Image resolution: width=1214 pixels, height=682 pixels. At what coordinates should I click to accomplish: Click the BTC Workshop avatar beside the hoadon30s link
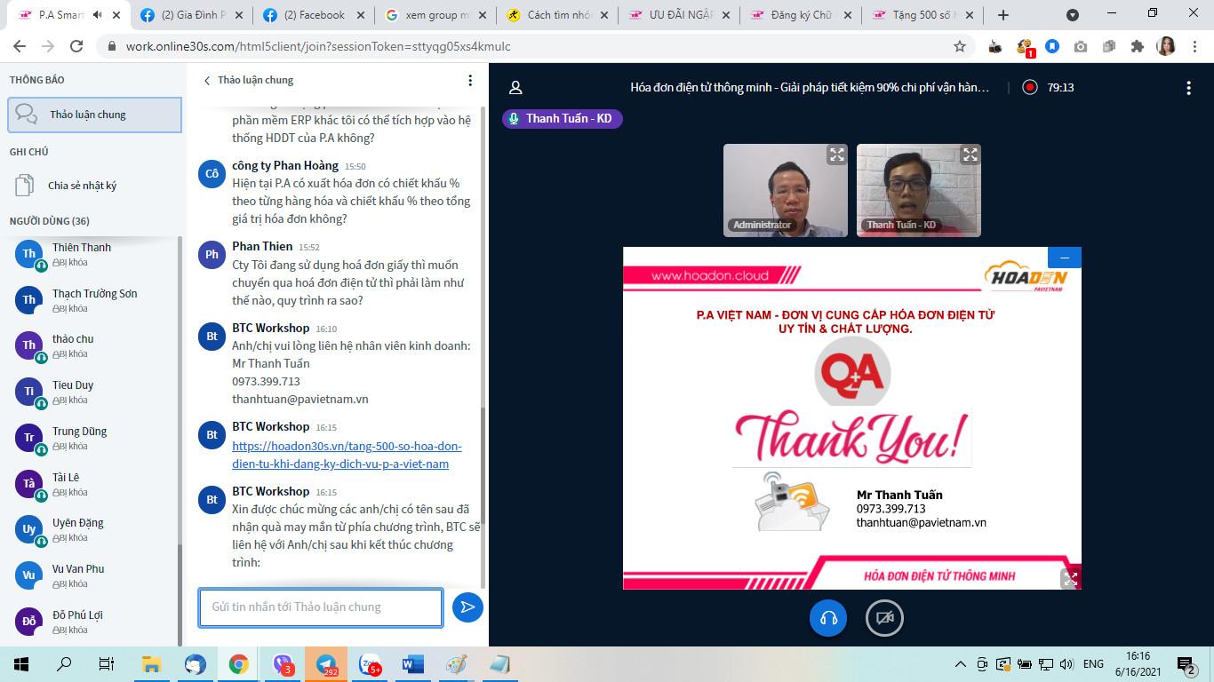point(212,435)
